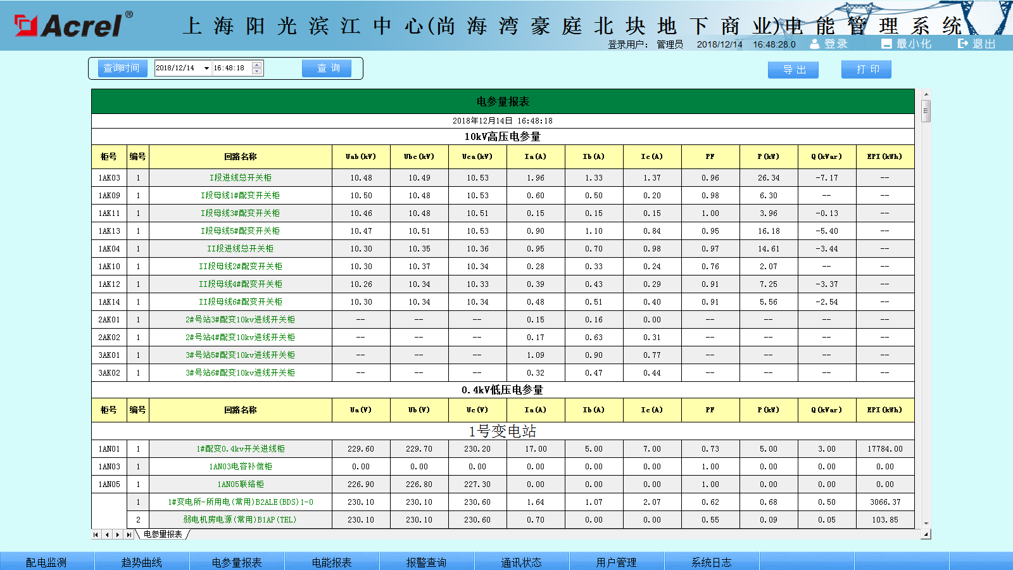Viewport: 1013px width, 570px height.
Task: Go to previous sheet arrow
Action: point(107,535)
